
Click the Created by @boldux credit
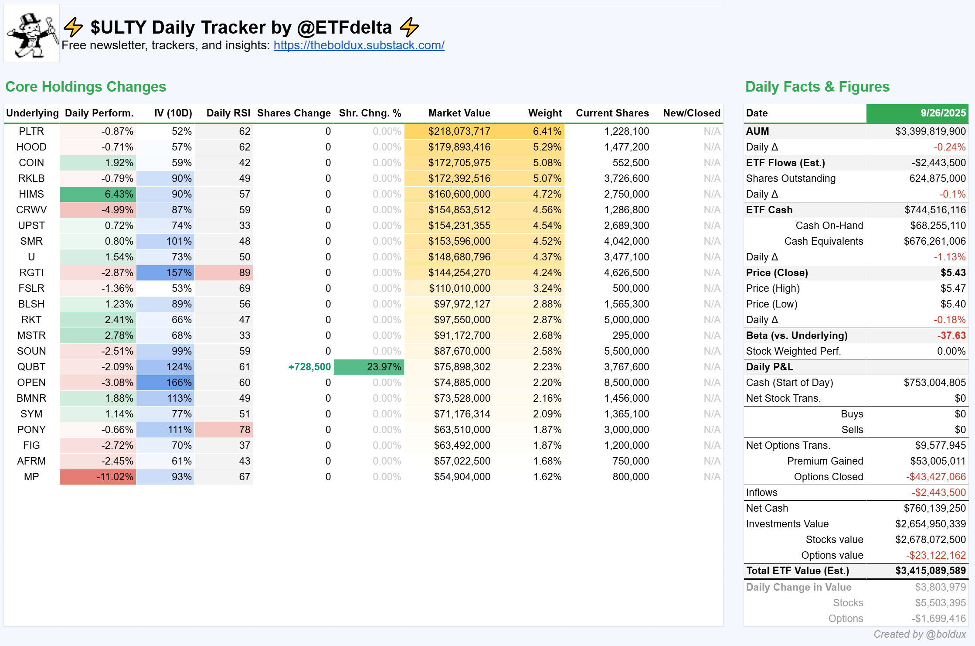pyautogui.click(x=919, y=634)
